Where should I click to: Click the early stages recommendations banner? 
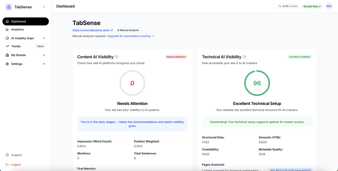click(x=132, y=124)
